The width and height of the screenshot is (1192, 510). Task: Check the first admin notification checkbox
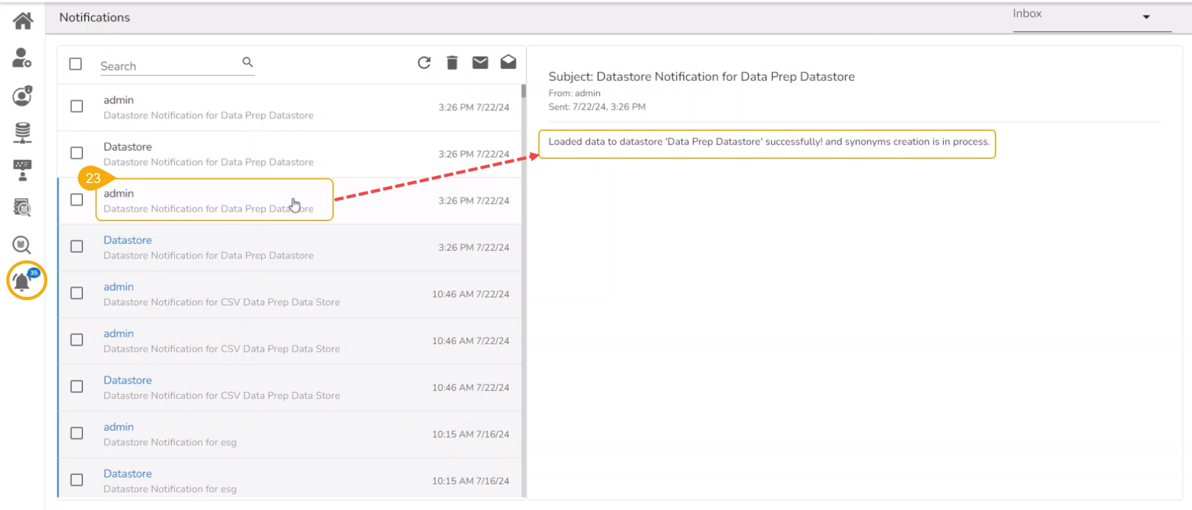tap(77, 106)
